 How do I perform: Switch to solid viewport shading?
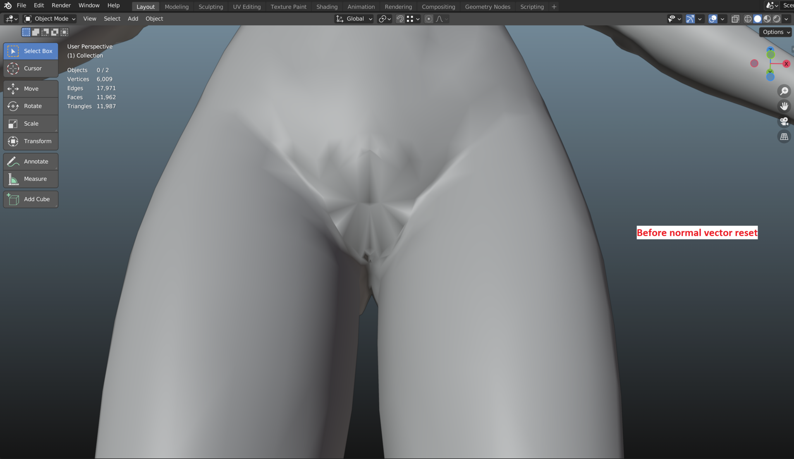(x=757, y=19)
